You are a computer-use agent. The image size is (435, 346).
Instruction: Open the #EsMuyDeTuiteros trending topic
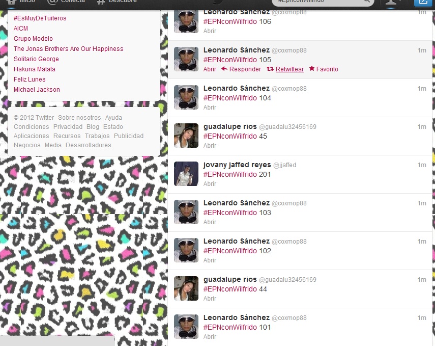click(40, 18)
